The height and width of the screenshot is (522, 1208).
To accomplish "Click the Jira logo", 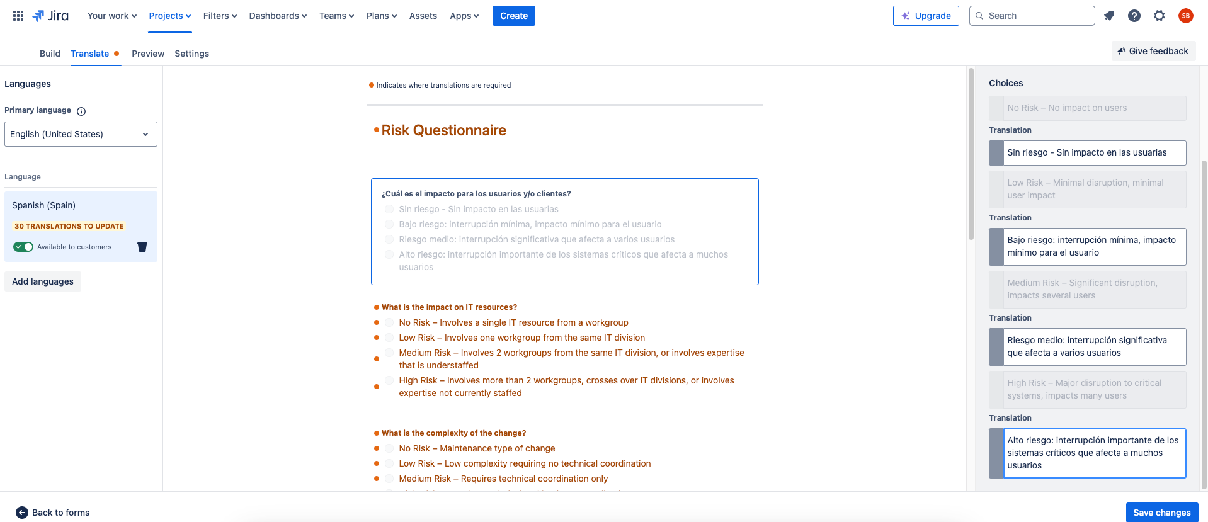I will tap(50, 16).
